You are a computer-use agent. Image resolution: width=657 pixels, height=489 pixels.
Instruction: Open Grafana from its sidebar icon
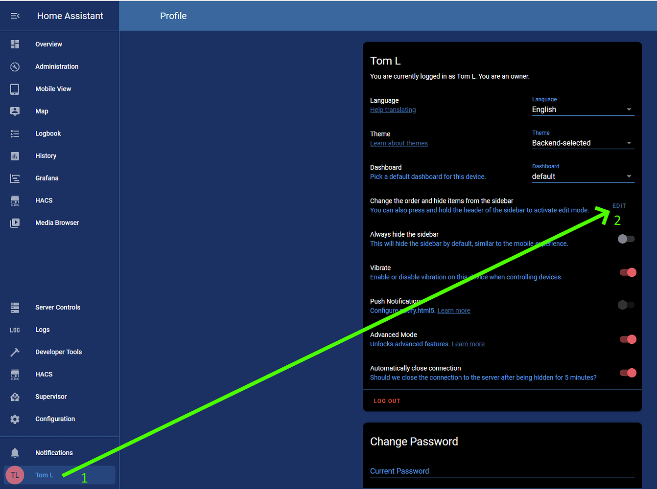click(x=15, y=178)
